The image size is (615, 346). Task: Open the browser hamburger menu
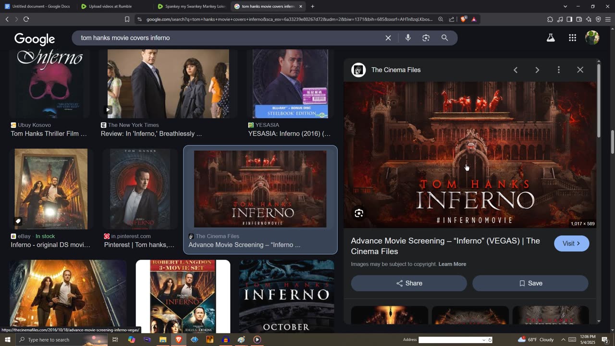(x=608, y=19)
